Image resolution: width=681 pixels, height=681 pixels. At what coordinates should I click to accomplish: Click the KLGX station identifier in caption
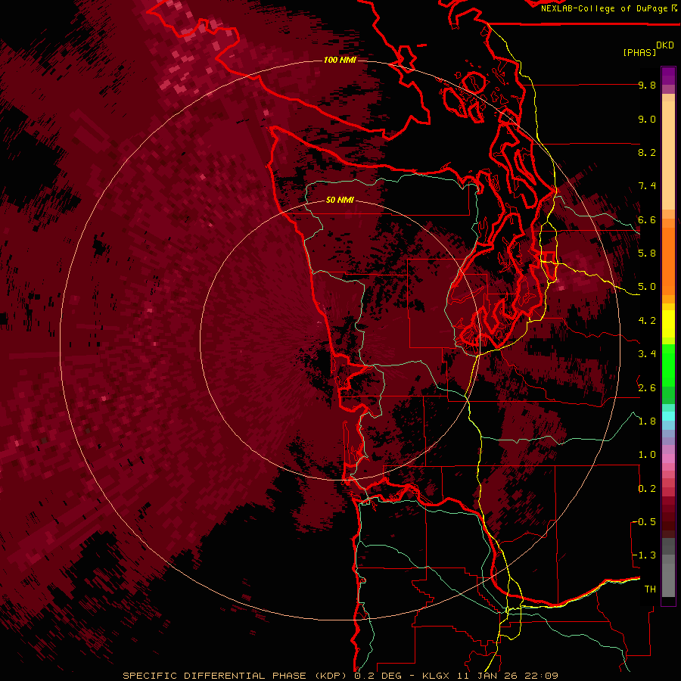437,676
